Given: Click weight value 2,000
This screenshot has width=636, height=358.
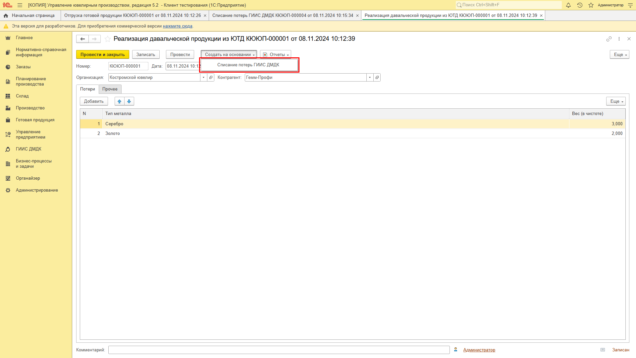Looking at the screenshot, I should click(x=617, y=134).
